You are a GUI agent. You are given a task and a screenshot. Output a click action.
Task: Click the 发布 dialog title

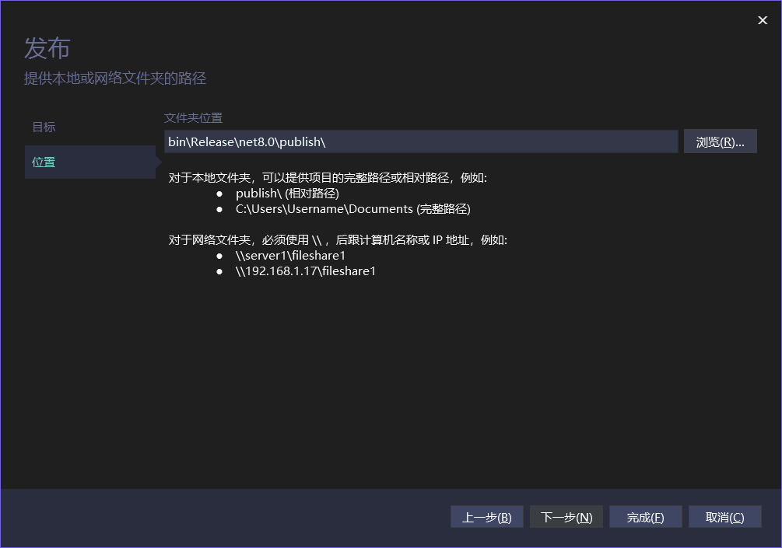click(x=47, y=48)
